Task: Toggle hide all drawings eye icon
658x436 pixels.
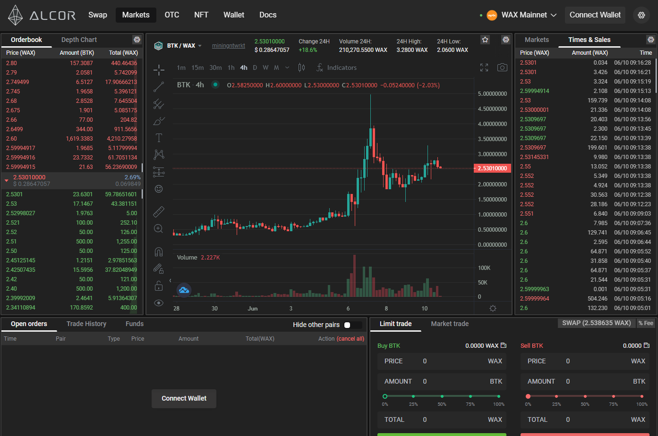Action: click(159, 303)
